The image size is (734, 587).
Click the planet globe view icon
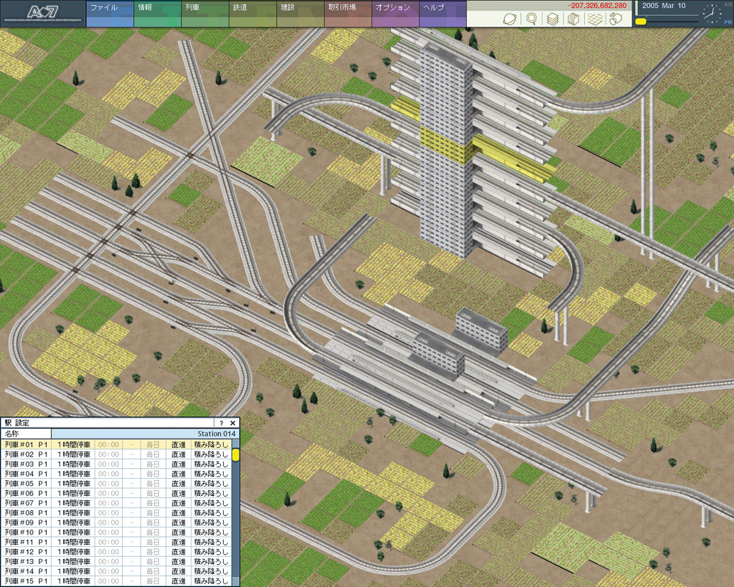(x=510, y=19)
